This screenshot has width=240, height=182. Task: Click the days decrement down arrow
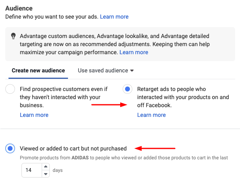pos(46,174)
